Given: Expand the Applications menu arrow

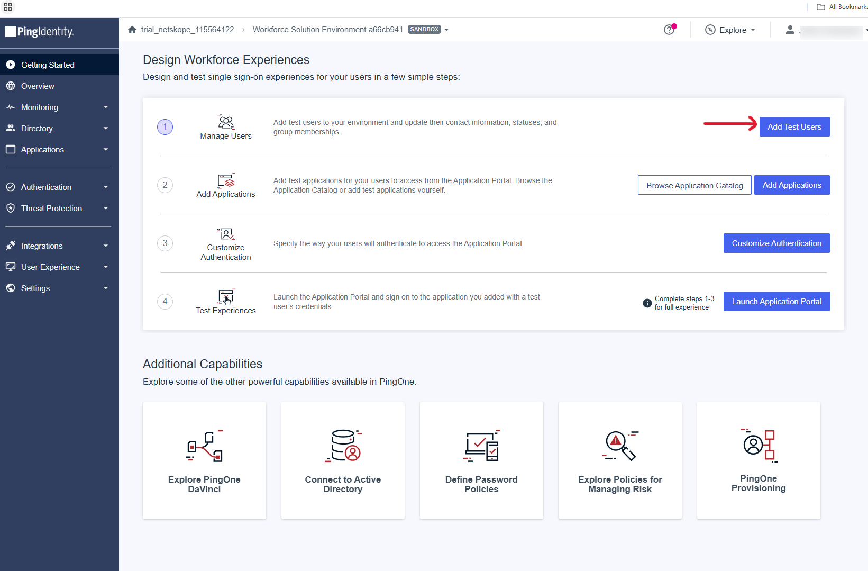Looking at the screenshot, I should coord(106,149).
